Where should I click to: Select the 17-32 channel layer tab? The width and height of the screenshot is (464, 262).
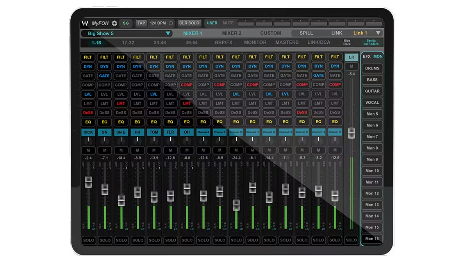(x=128, y=42)
